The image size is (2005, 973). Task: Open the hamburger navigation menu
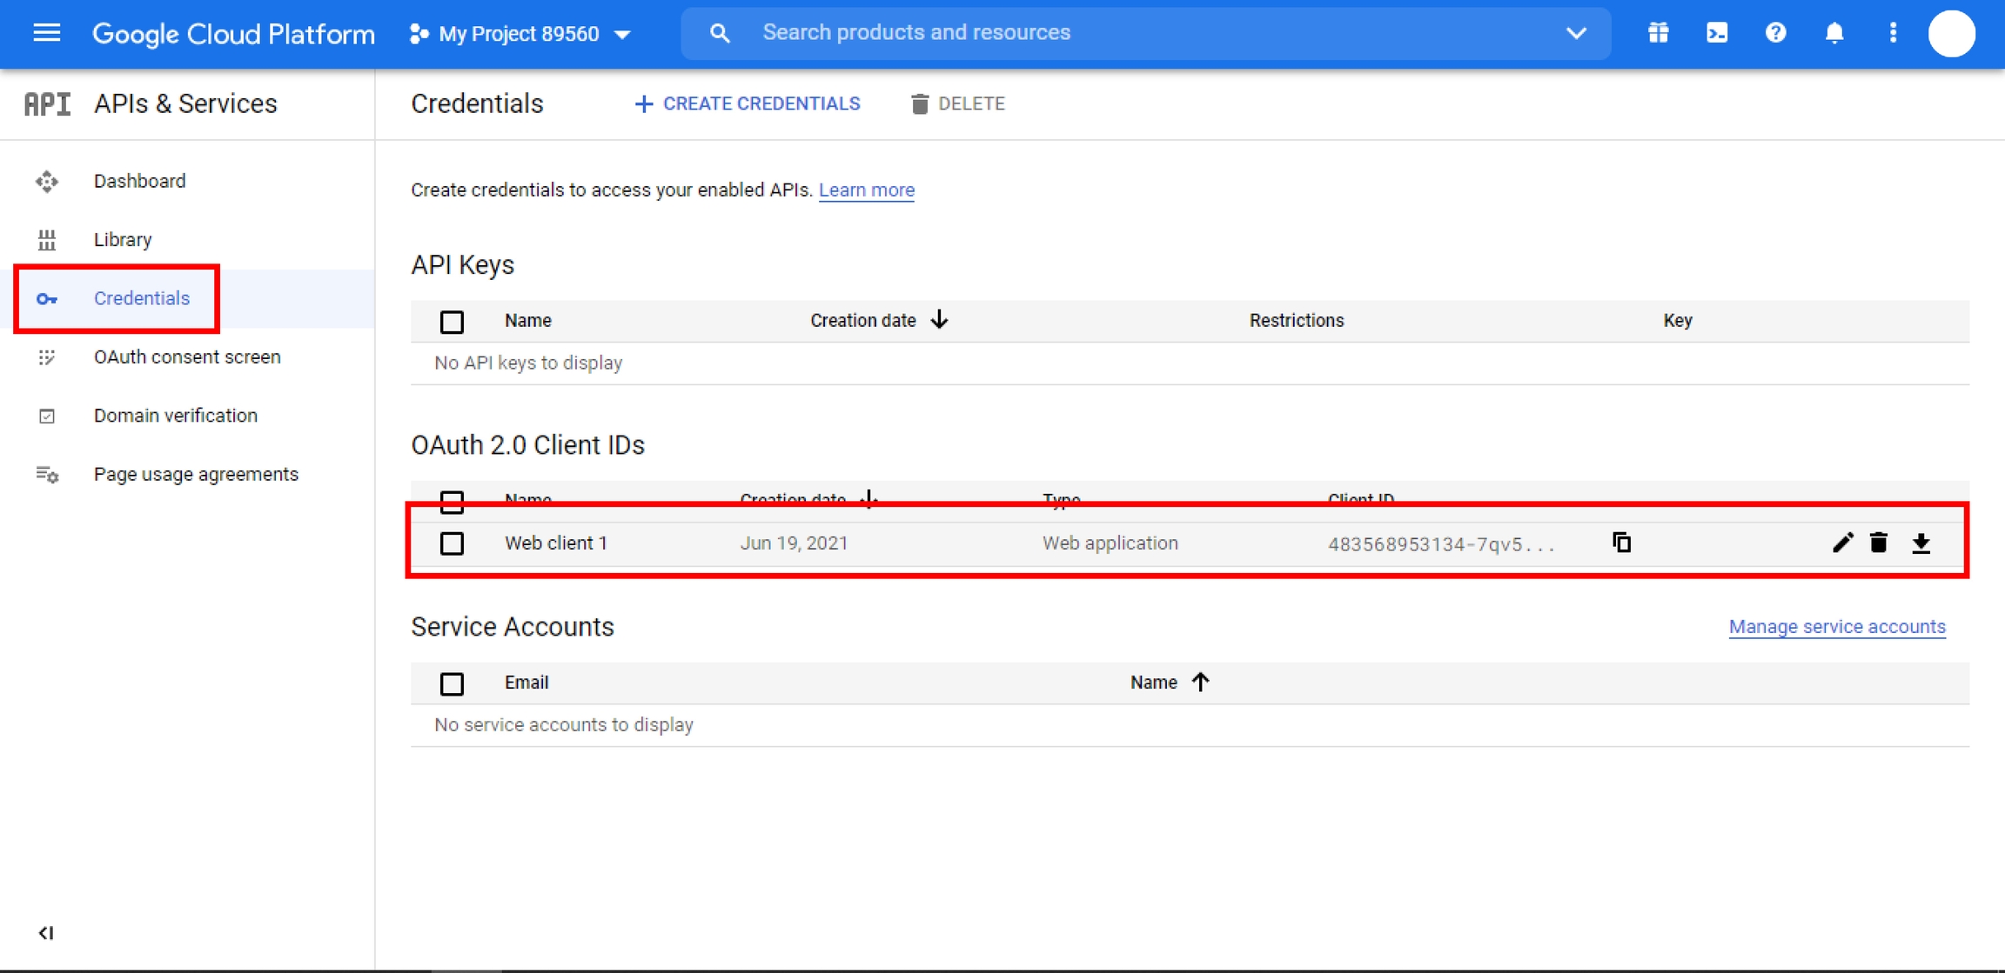pos(46,33)
